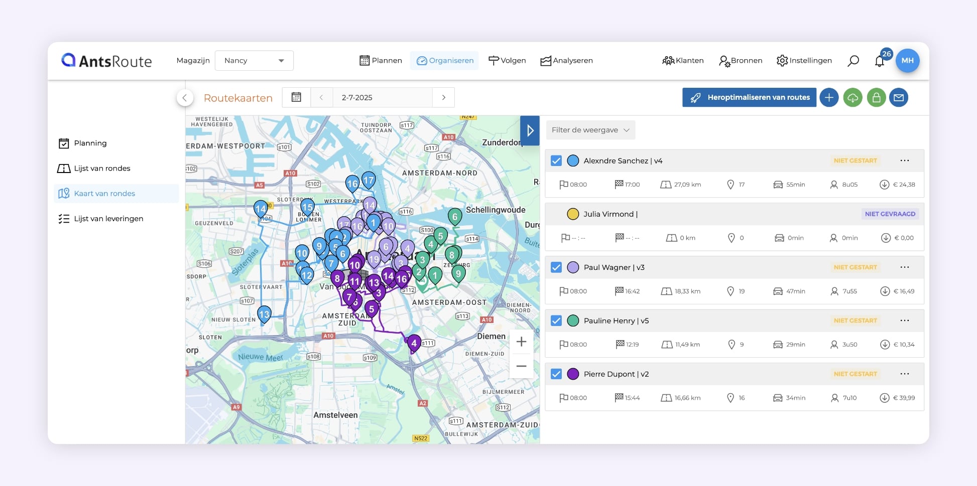This screenshot has height=486, width=977.
Task: Click the yellow Julia Virmond color circle
Action: [573, 214]
